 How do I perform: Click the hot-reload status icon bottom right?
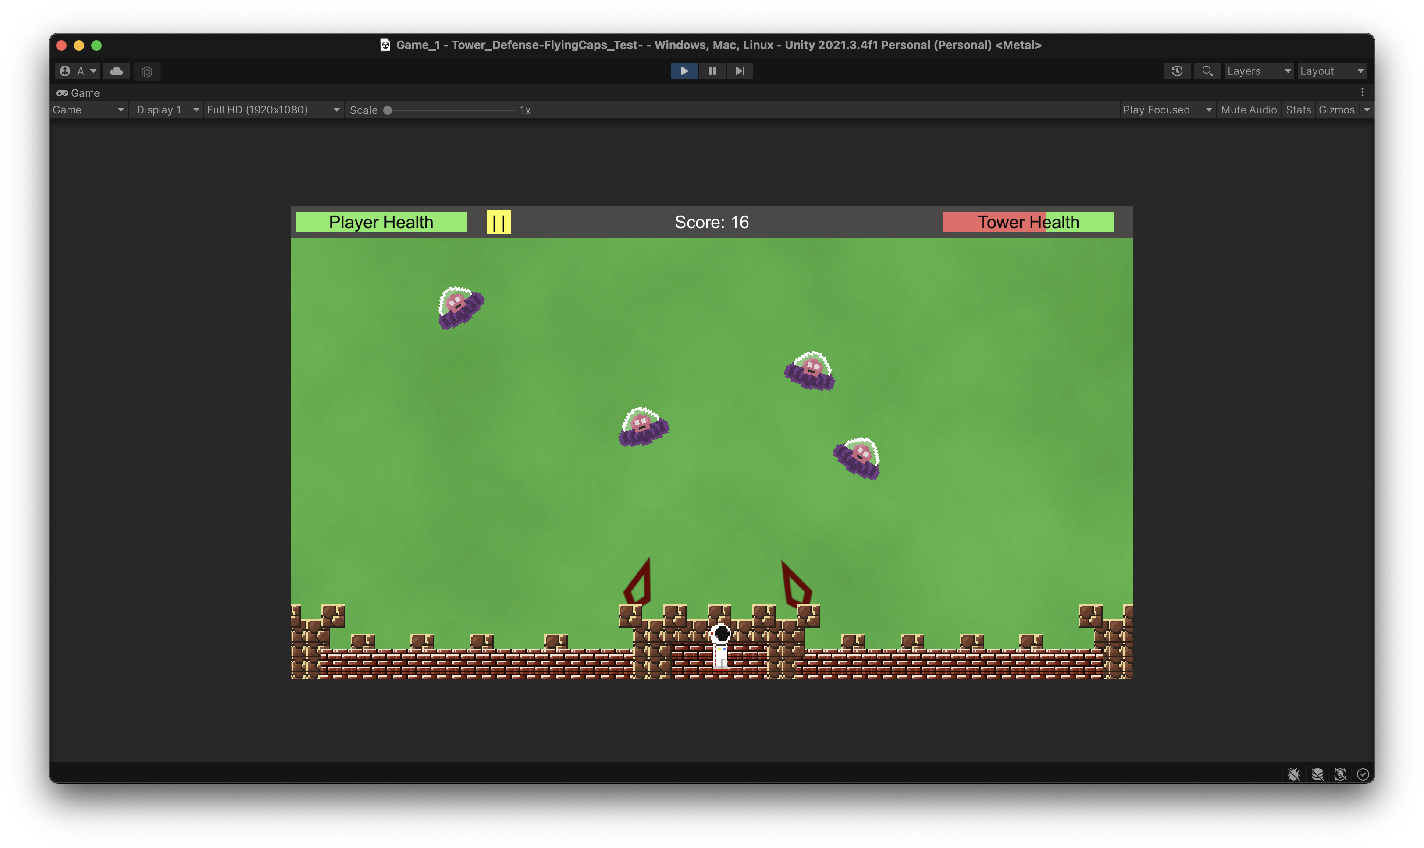[x=1341, y=774]
